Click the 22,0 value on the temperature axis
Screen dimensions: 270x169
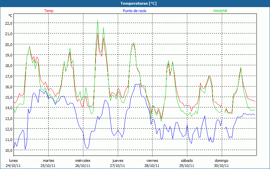(8, 23)
